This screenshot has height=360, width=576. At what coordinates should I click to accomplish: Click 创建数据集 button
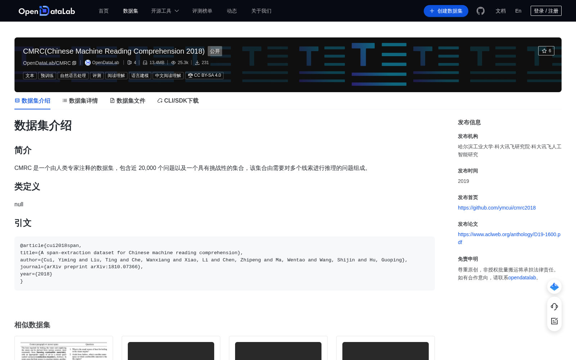pos(446,11)
